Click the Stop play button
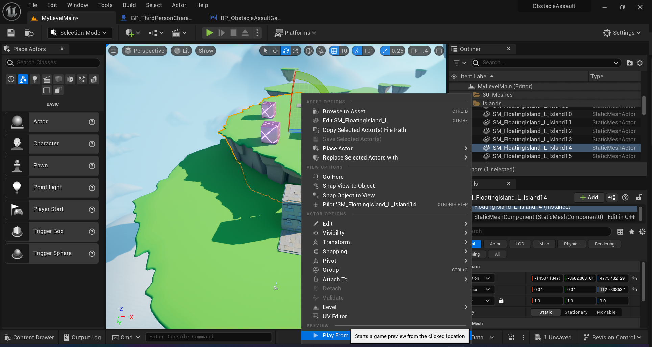 point(233,33)
